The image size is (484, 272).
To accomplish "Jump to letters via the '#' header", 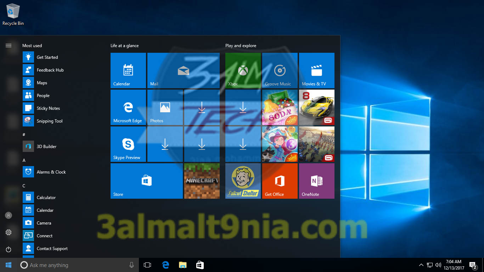I will coord(24,135).
